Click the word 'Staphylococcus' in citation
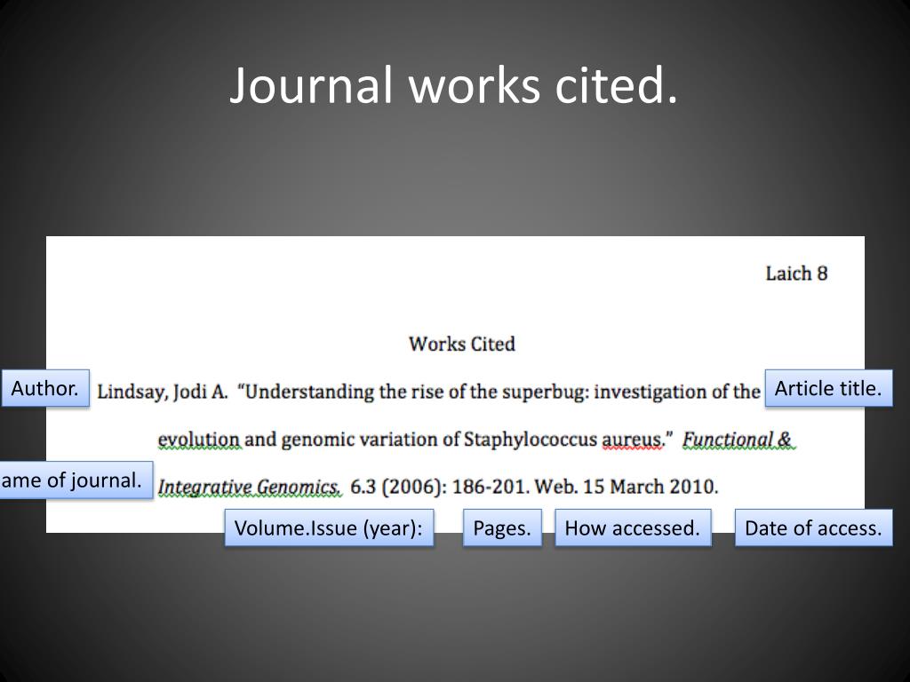 click(531, 440)
